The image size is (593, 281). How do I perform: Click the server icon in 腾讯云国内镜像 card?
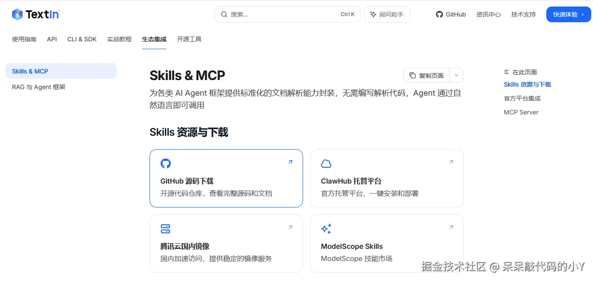coord(166,229)
